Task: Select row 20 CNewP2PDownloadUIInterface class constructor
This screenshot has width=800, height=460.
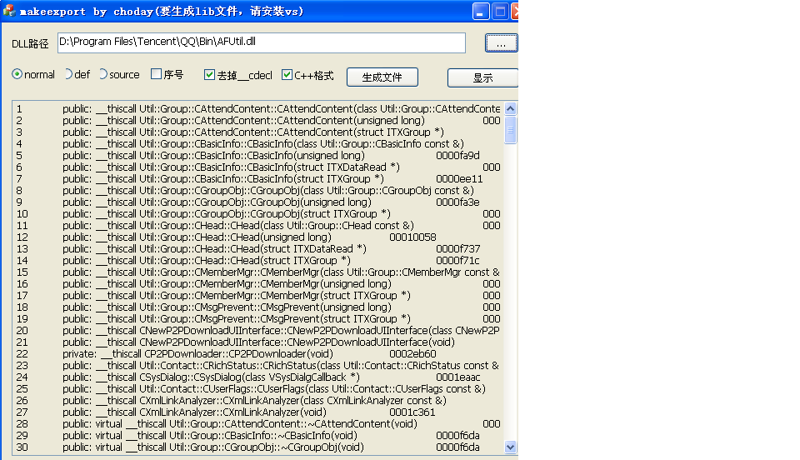Action: [257, 331]
